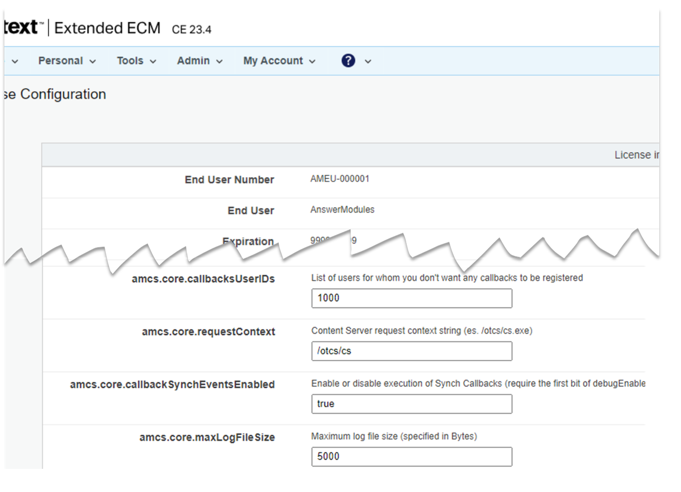The width and height of the screenshot is (681, 492).
Task: Expand the chevron beside the help icon
Action: coord(368,61)
